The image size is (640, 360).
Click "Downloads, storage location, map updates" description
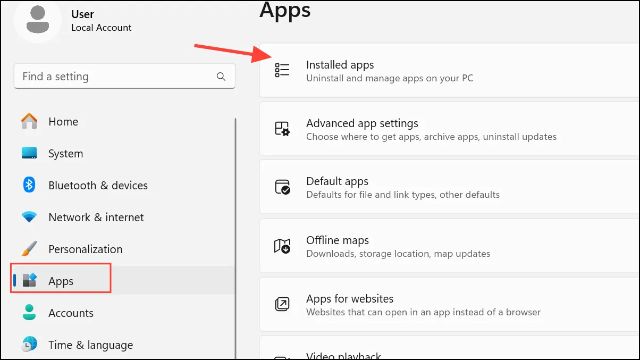[398, 254]
